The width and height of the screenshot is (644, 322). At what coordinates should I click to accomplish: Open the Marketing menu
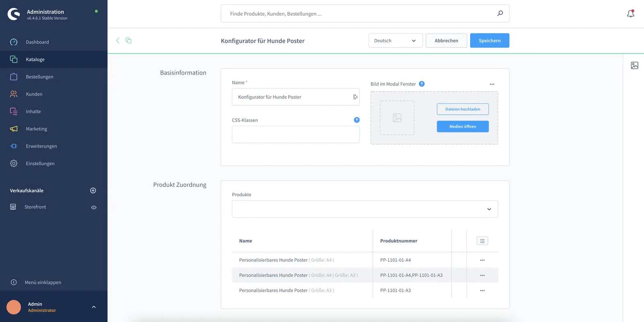tap(54, 129)
